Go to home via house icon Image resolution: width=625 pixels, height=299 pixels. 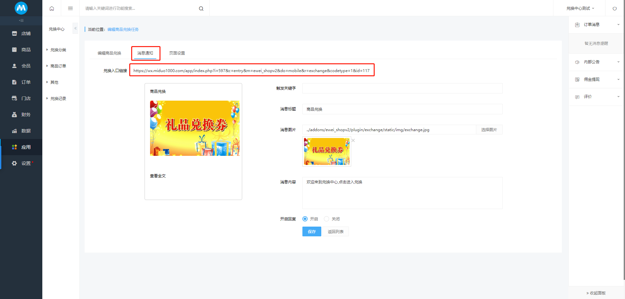(x=52, y=8)
